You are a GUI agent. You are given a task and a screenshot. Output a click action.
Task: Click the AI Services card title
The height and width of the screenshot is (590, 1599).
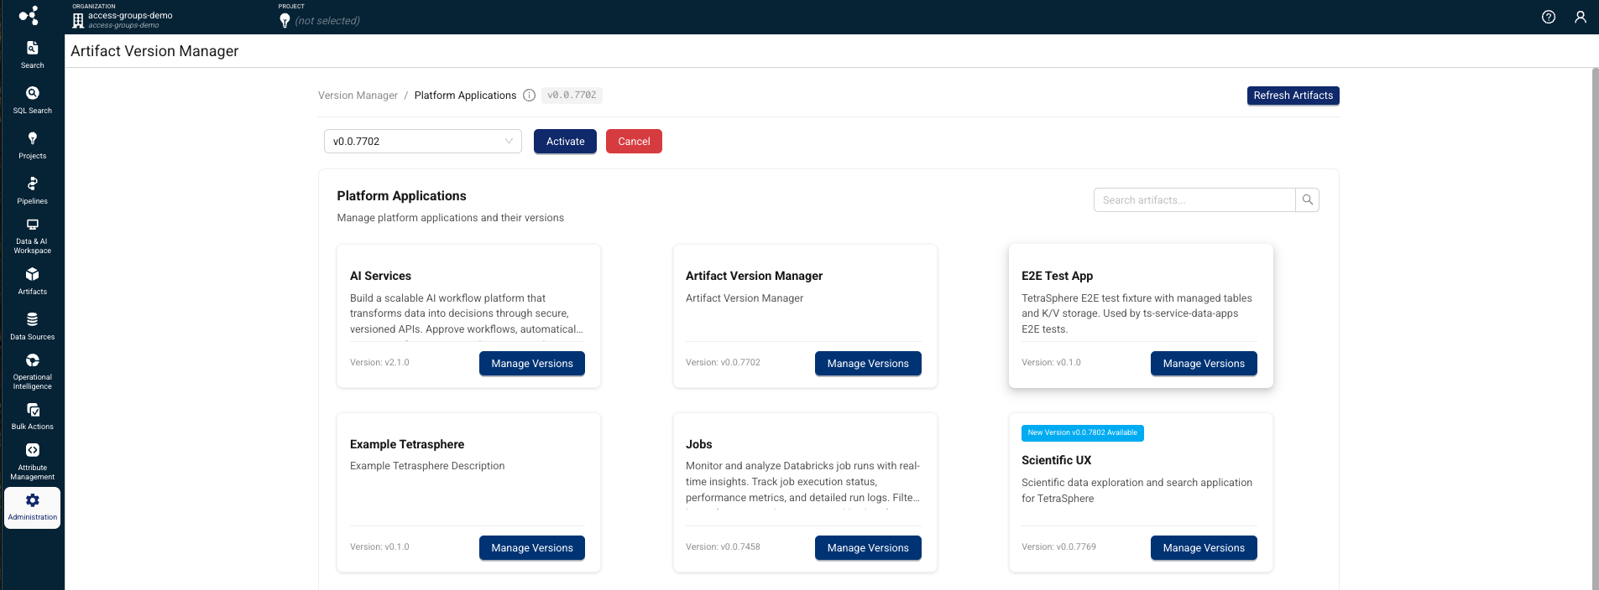[380, 276]
